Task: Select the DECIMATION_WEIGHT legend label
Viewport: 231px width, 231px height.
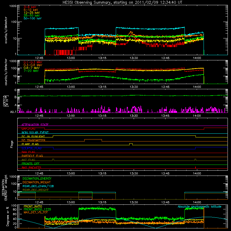Action: coord(37,182)
